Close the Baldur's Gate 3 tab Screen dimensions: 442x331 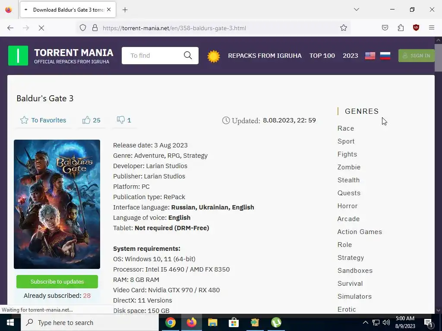tap(109, 9)
